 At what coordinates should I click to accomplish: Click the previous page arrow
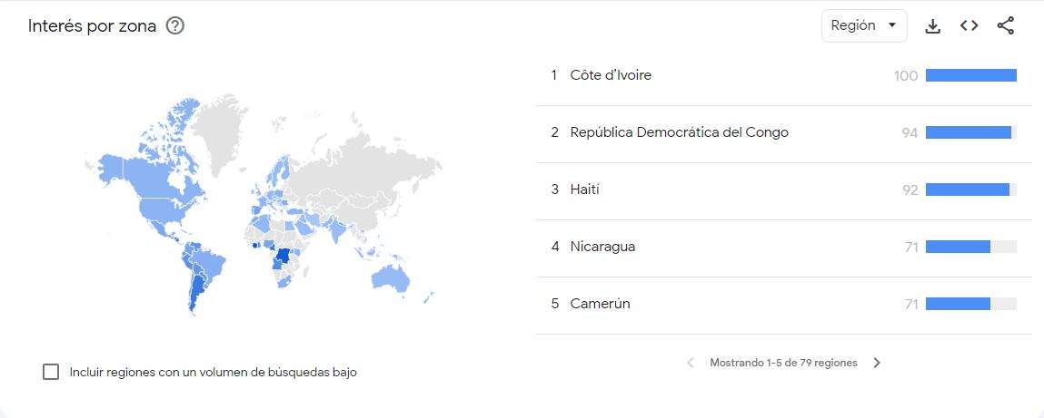[691, 363]
